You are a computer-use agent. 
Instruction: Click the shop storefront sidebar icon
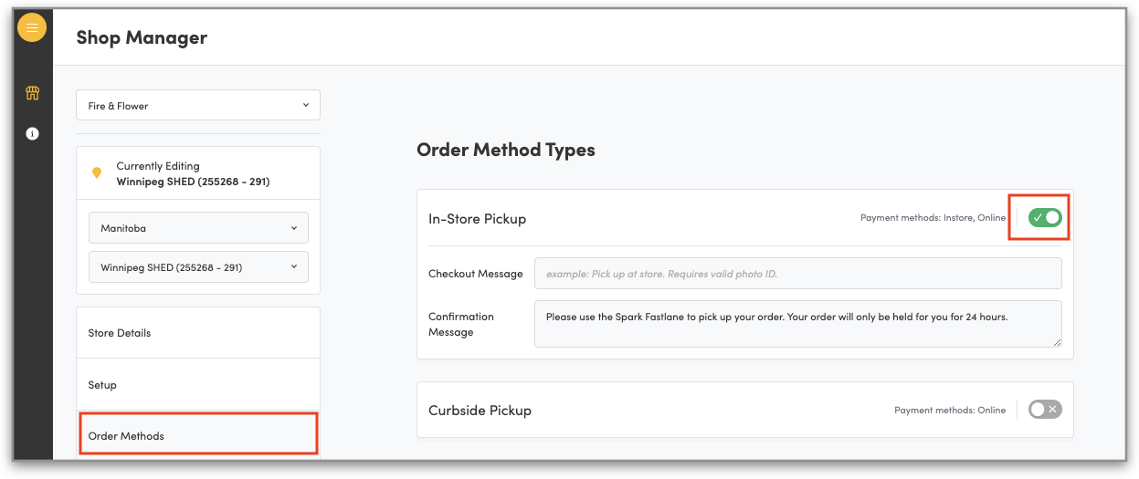click(x=33, y=93)
